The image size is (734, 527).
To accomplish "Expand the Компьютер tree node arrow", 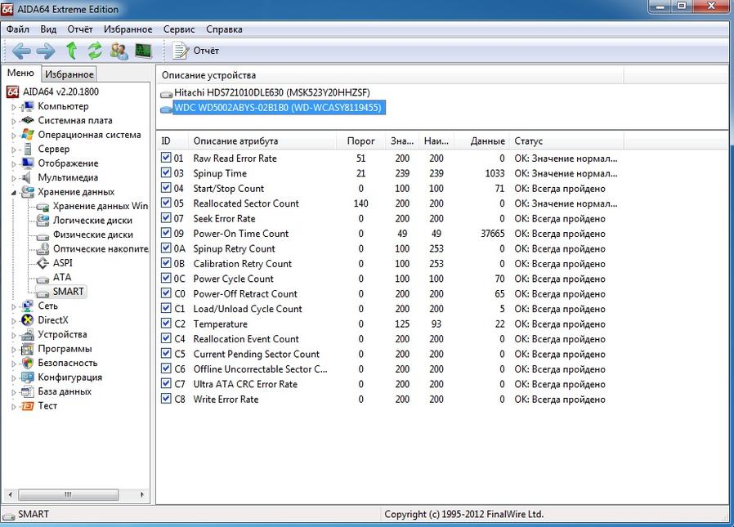I will [x=14, y=107].
